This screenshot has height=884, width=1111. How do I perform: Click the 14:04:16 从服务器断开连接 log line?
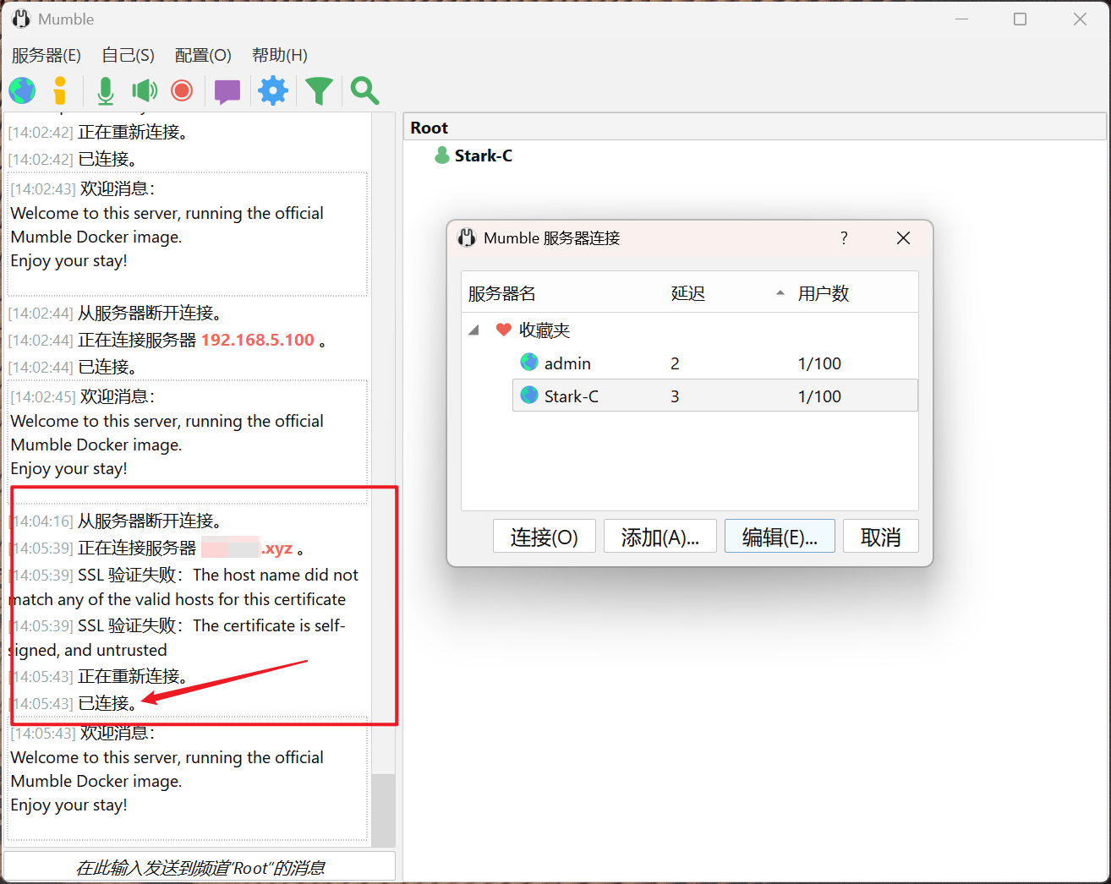pos(115,521)
